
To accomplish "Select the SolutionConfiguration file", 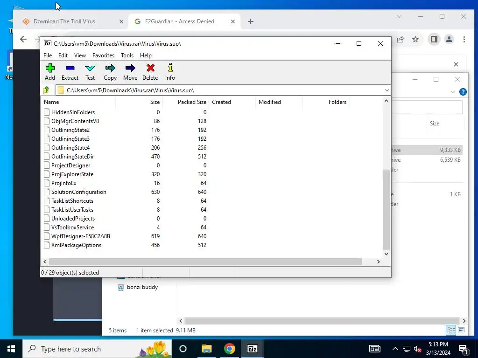I will click(x=78, y=192).
